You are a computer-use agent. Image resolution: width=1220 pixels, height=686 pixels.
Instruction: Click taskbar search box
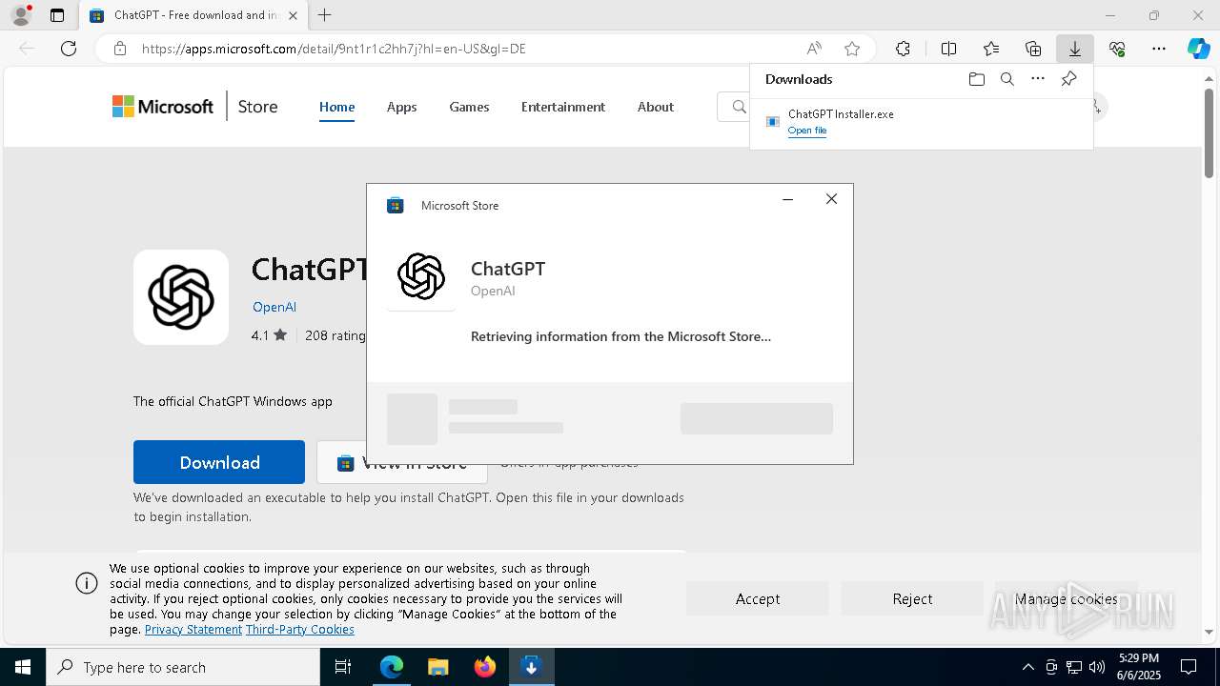point(183,667)
